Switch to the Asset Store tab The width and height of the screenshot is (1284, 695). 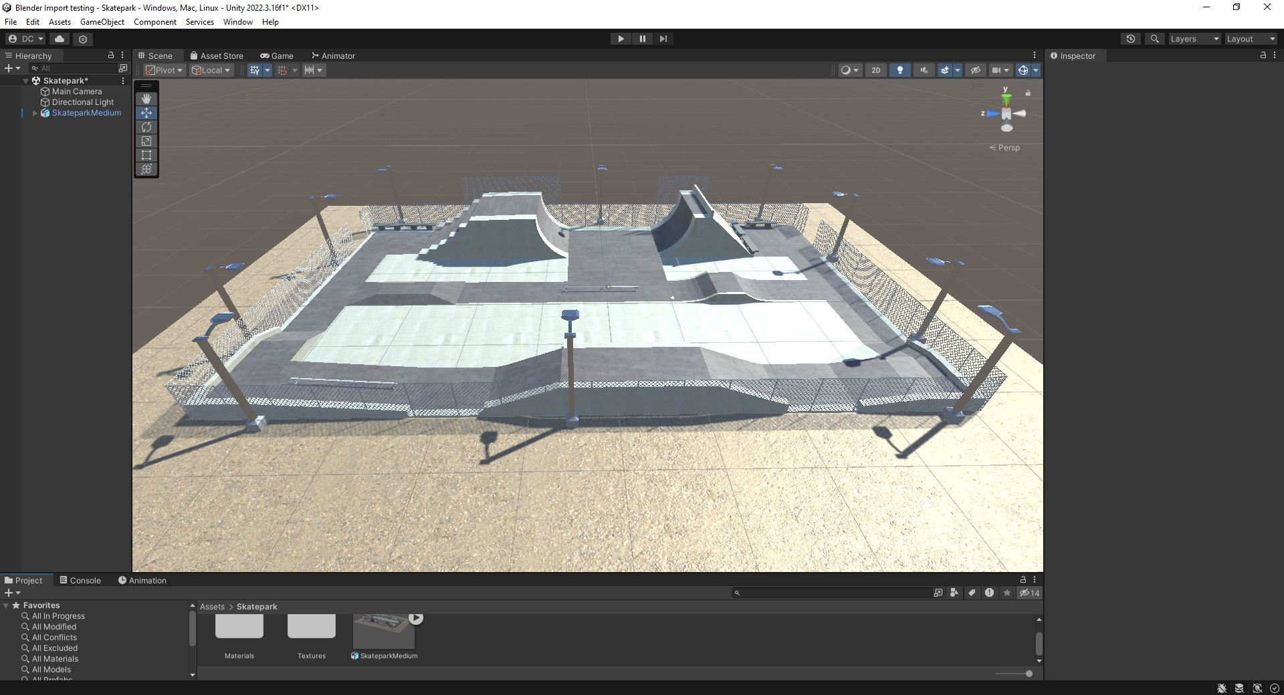pos(217,55)
